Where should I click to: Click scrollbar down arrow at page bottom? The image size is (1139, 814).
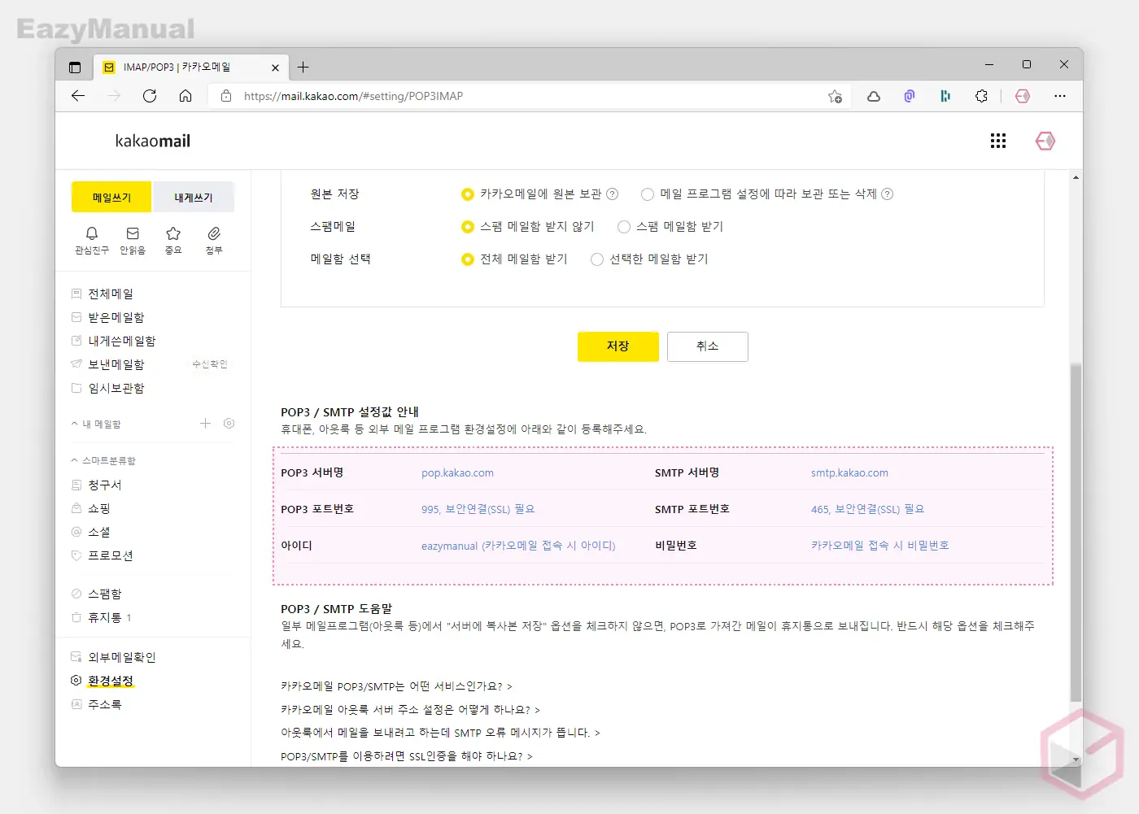(x=1076, y=760)
